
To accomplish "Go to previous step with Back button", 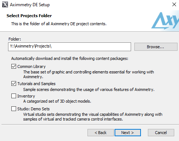I will (101, 133).
